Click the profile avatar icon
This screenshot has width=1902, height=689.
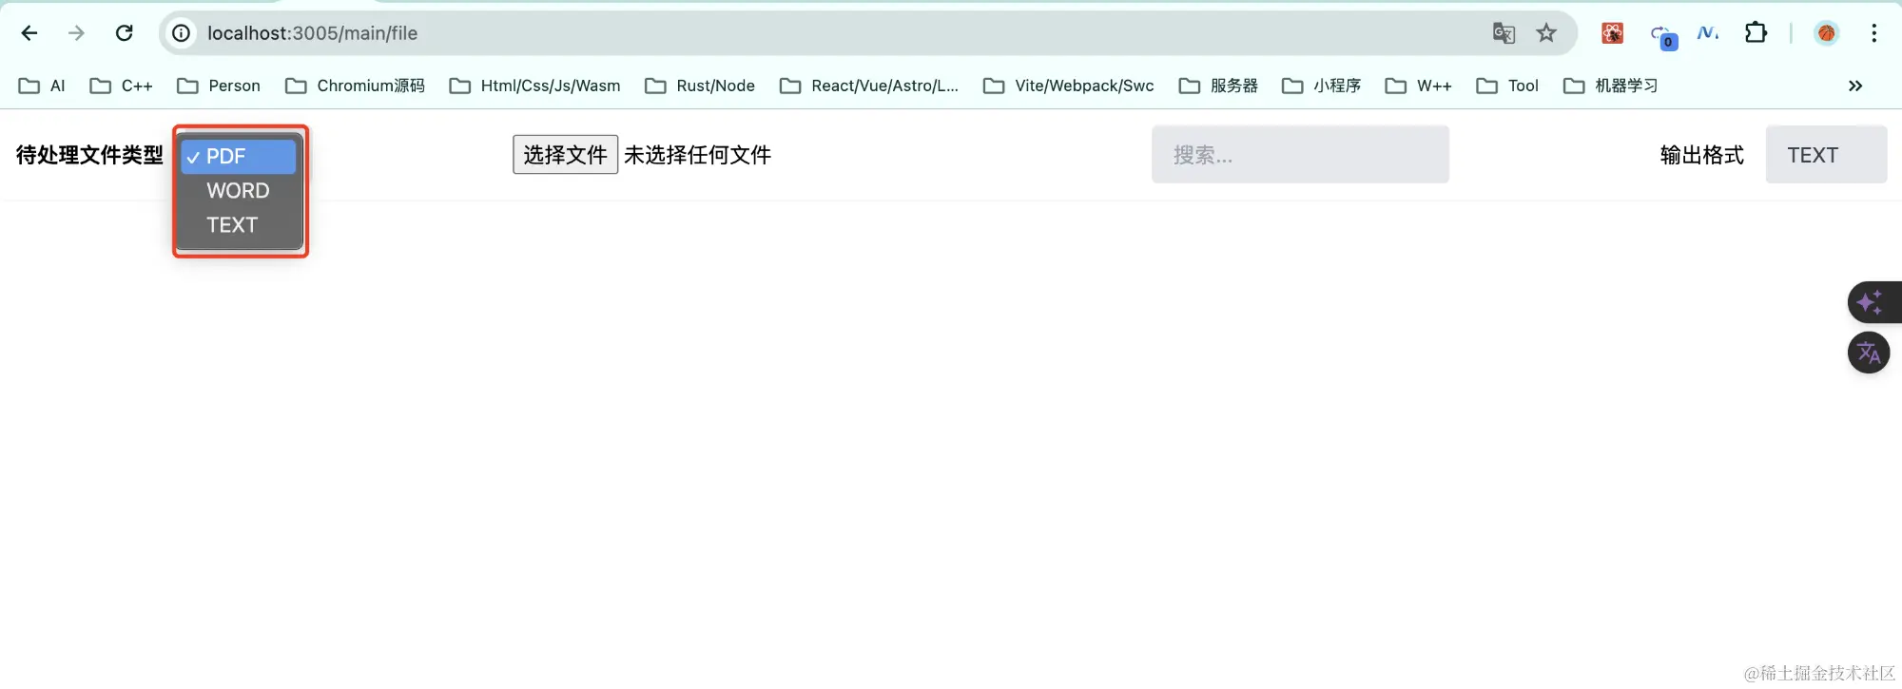tap(1826, 33)
